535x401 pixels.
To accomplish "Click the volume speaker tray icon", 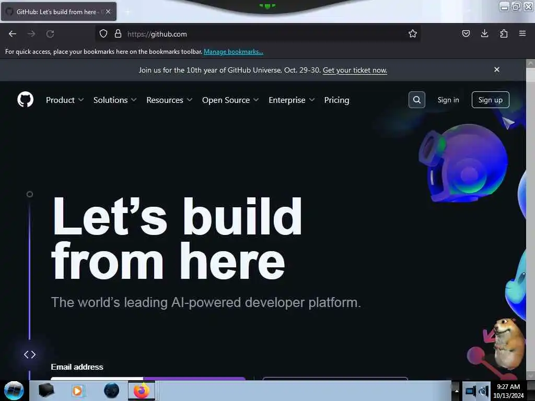I will click(484, 392).
